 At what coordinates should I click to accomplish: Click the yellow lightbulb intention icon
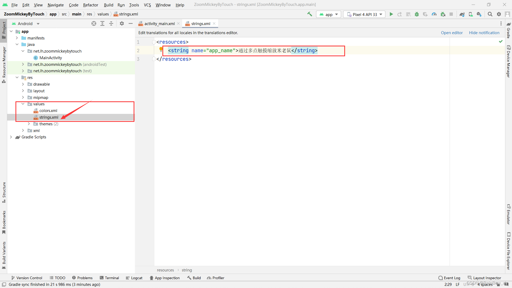[161, 49]
